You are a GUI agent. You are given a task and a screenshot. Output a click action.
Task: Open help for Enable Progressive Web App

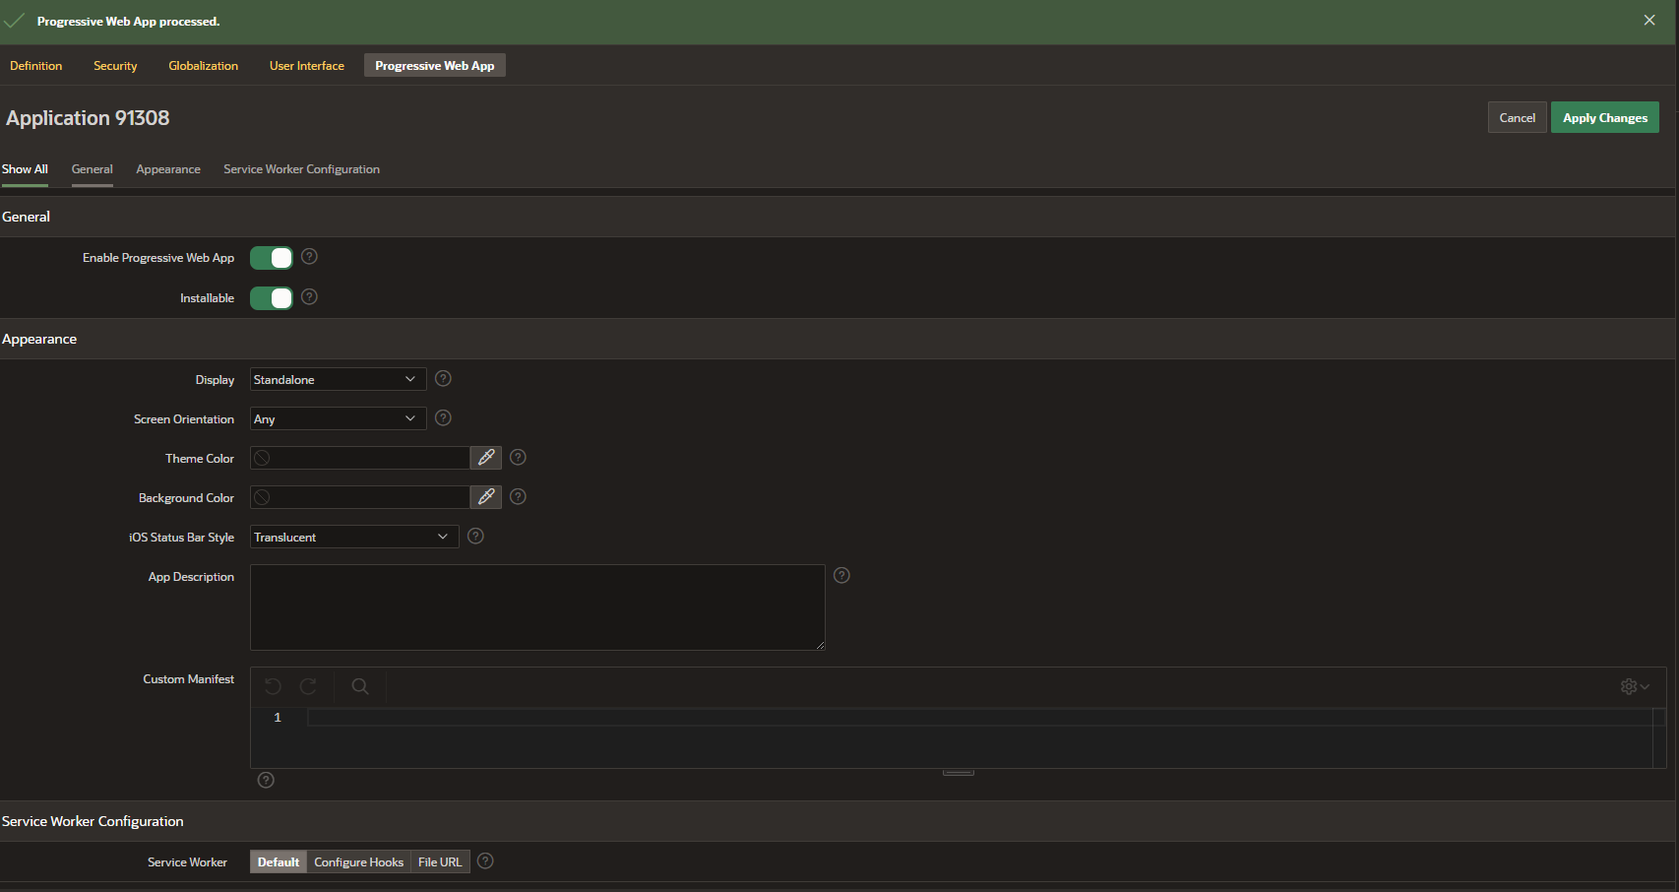click(x=309, y=257)
